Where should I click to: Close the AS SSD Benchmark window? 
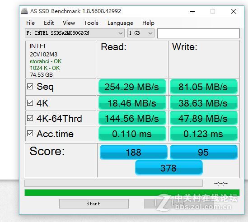(x=234, y=11)
